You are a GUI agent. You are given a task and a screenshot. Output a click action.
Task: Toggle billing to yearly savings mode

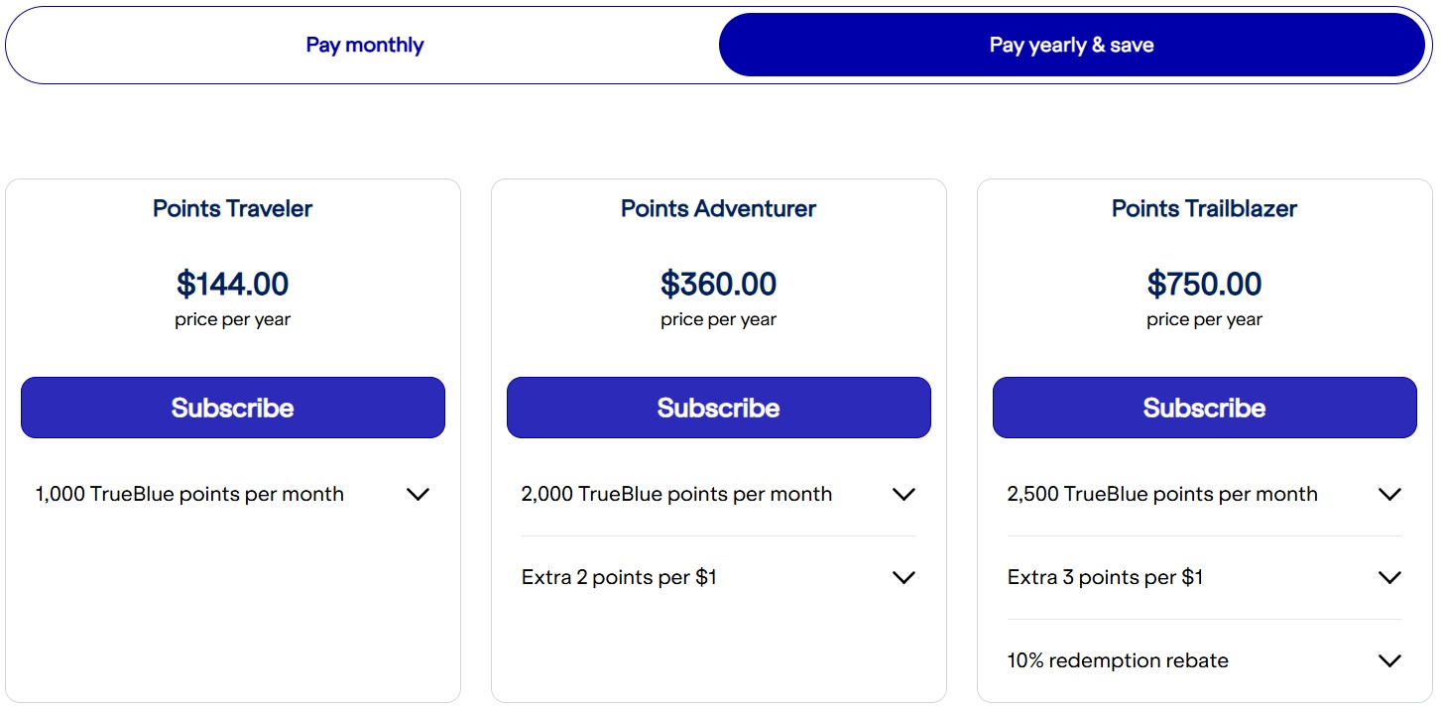(x=1070, y=44)
